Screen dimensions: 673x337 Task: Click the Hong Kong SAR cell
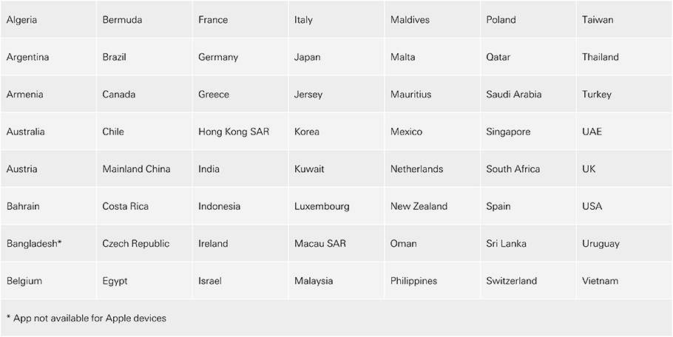click(x=234, y=132)
